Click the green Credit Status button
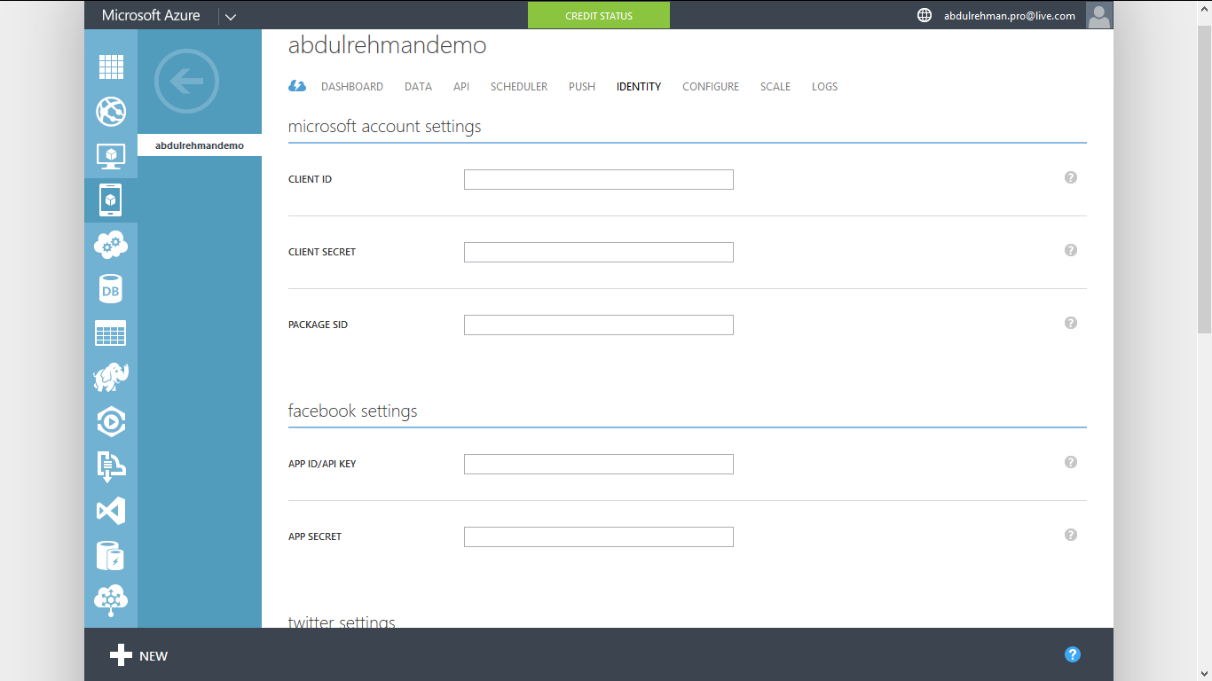Image resolution: width=1212 pixels, height=681 pixels. pos(599,15)
